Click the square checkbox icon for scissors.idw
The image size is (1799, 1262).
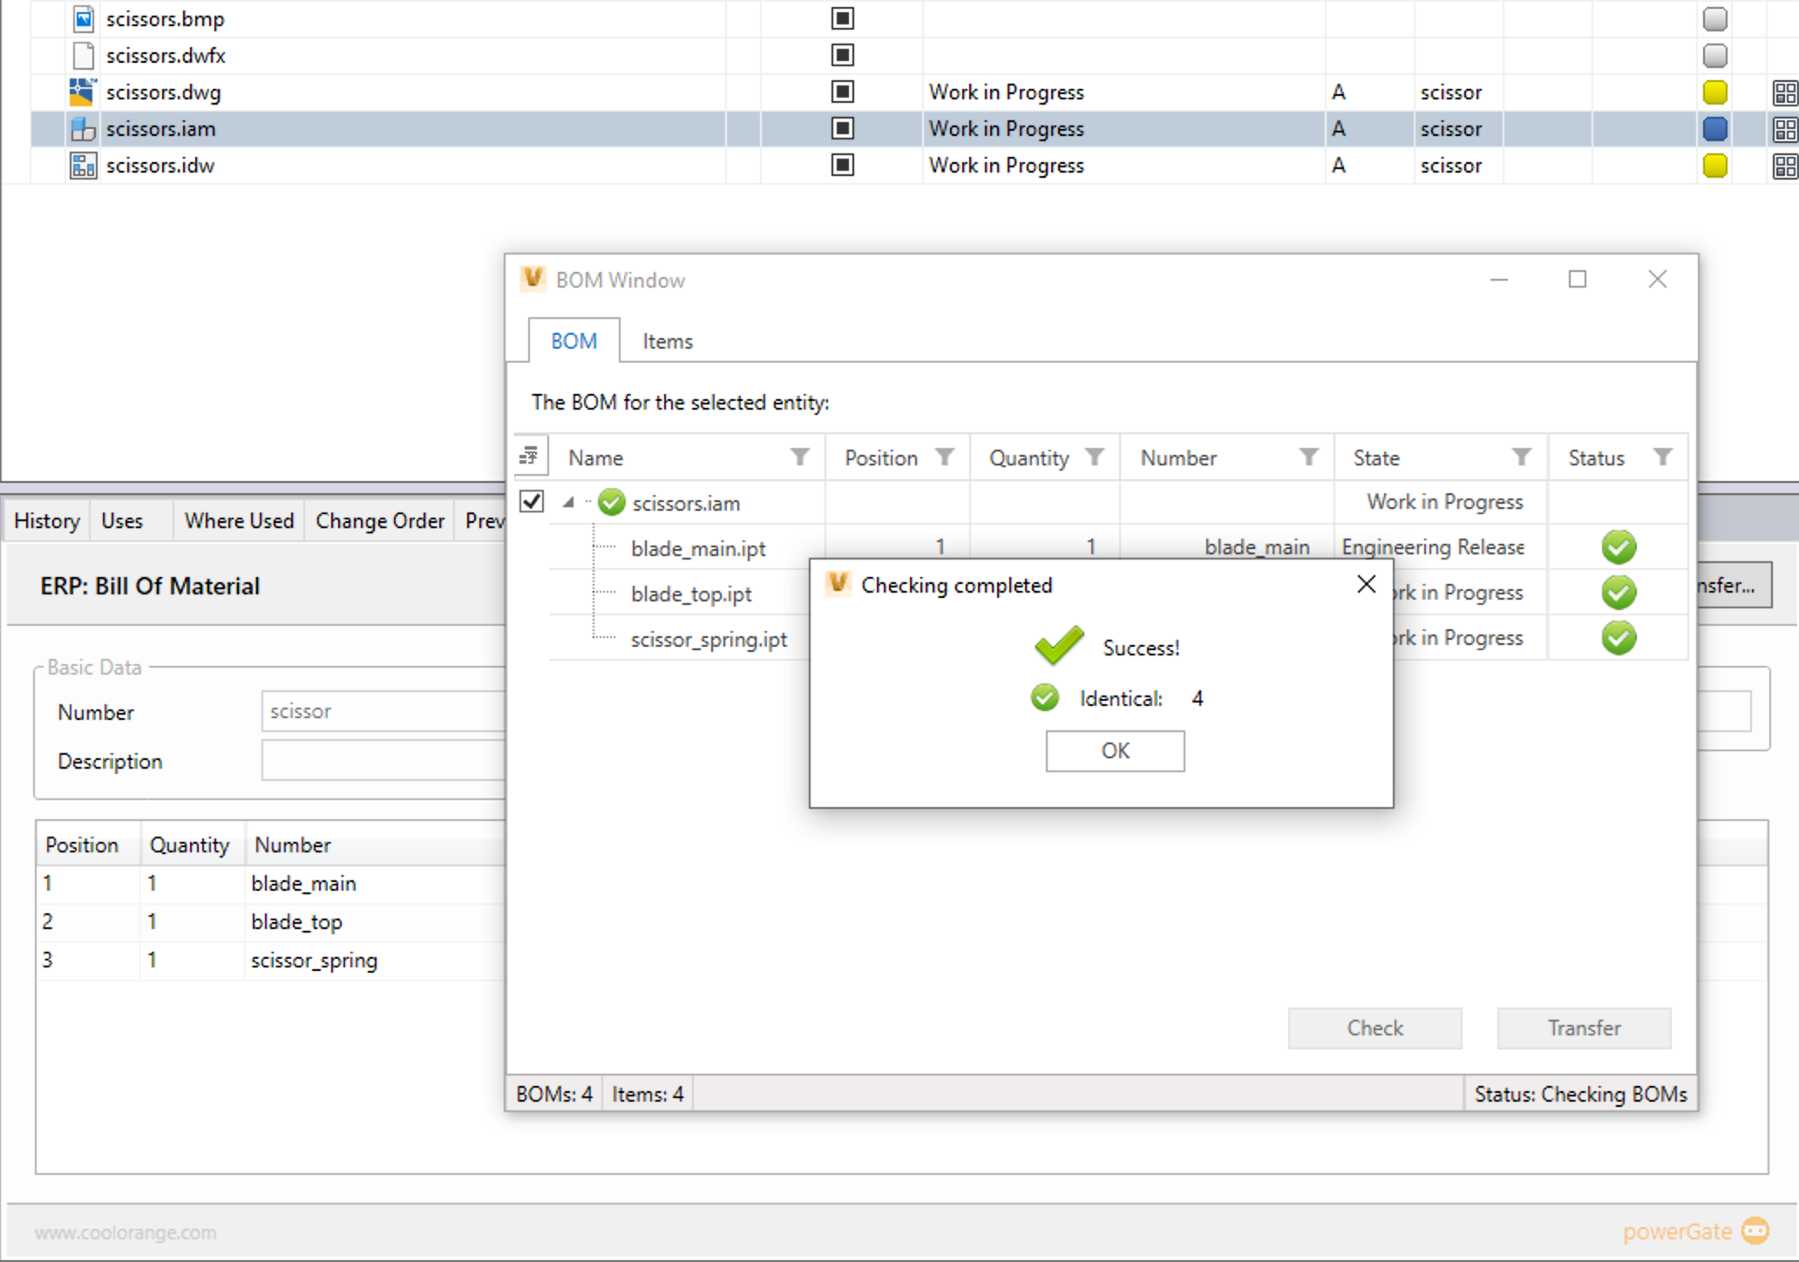842,166
